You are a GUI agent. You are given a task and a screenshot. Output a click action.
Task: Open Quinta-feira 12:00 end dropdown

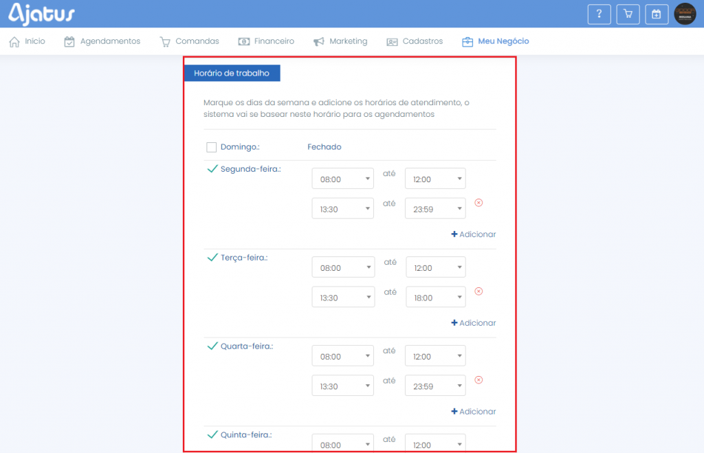[435, 443]
